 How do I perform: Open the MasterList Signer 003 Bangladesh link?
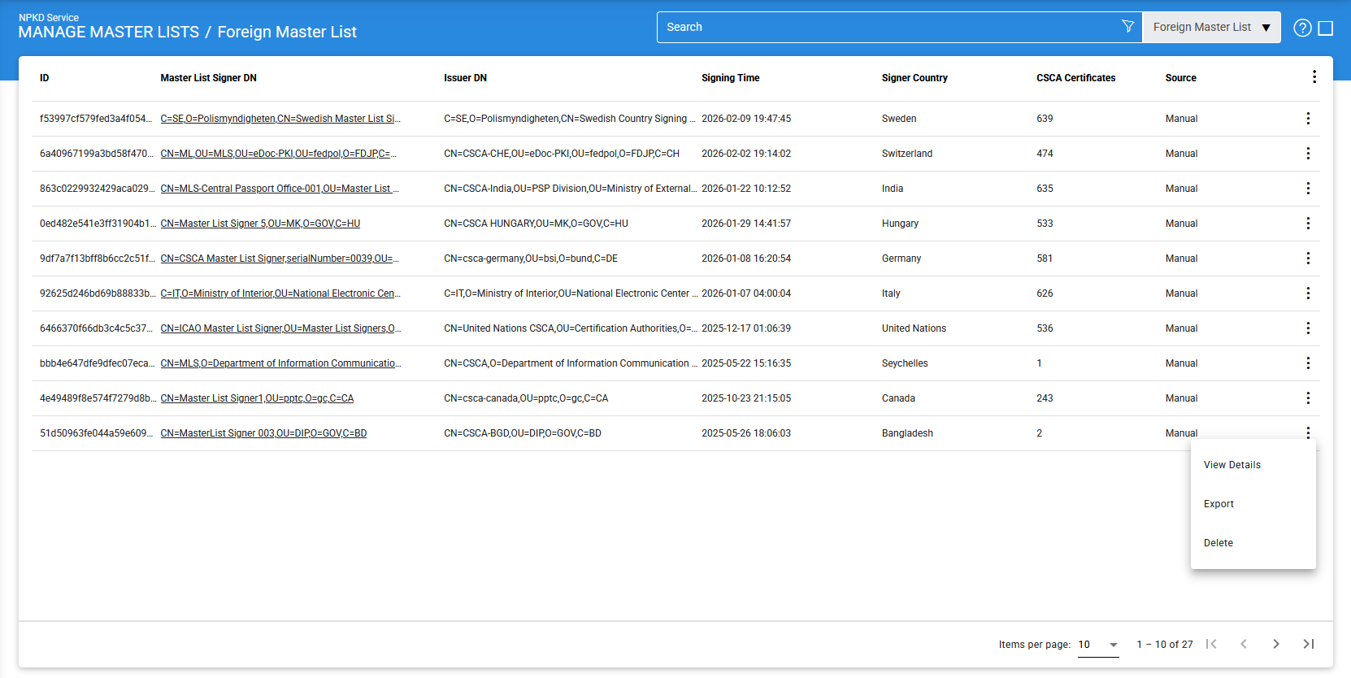pyautogui.click(x=263, y=433)
